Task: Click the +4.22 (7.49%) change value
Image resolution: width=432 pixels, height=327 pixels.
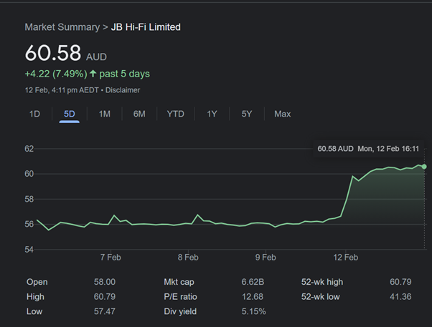Action: point(56,74)
